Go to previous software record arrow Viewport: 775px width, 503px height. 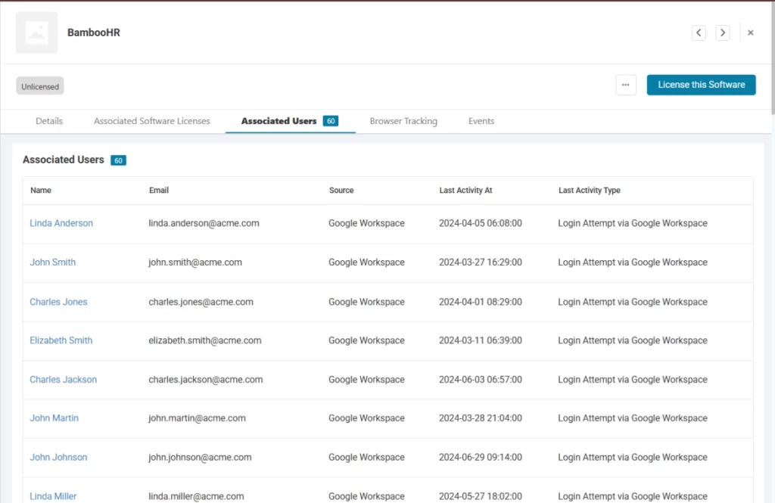click(x=699, y=33)
